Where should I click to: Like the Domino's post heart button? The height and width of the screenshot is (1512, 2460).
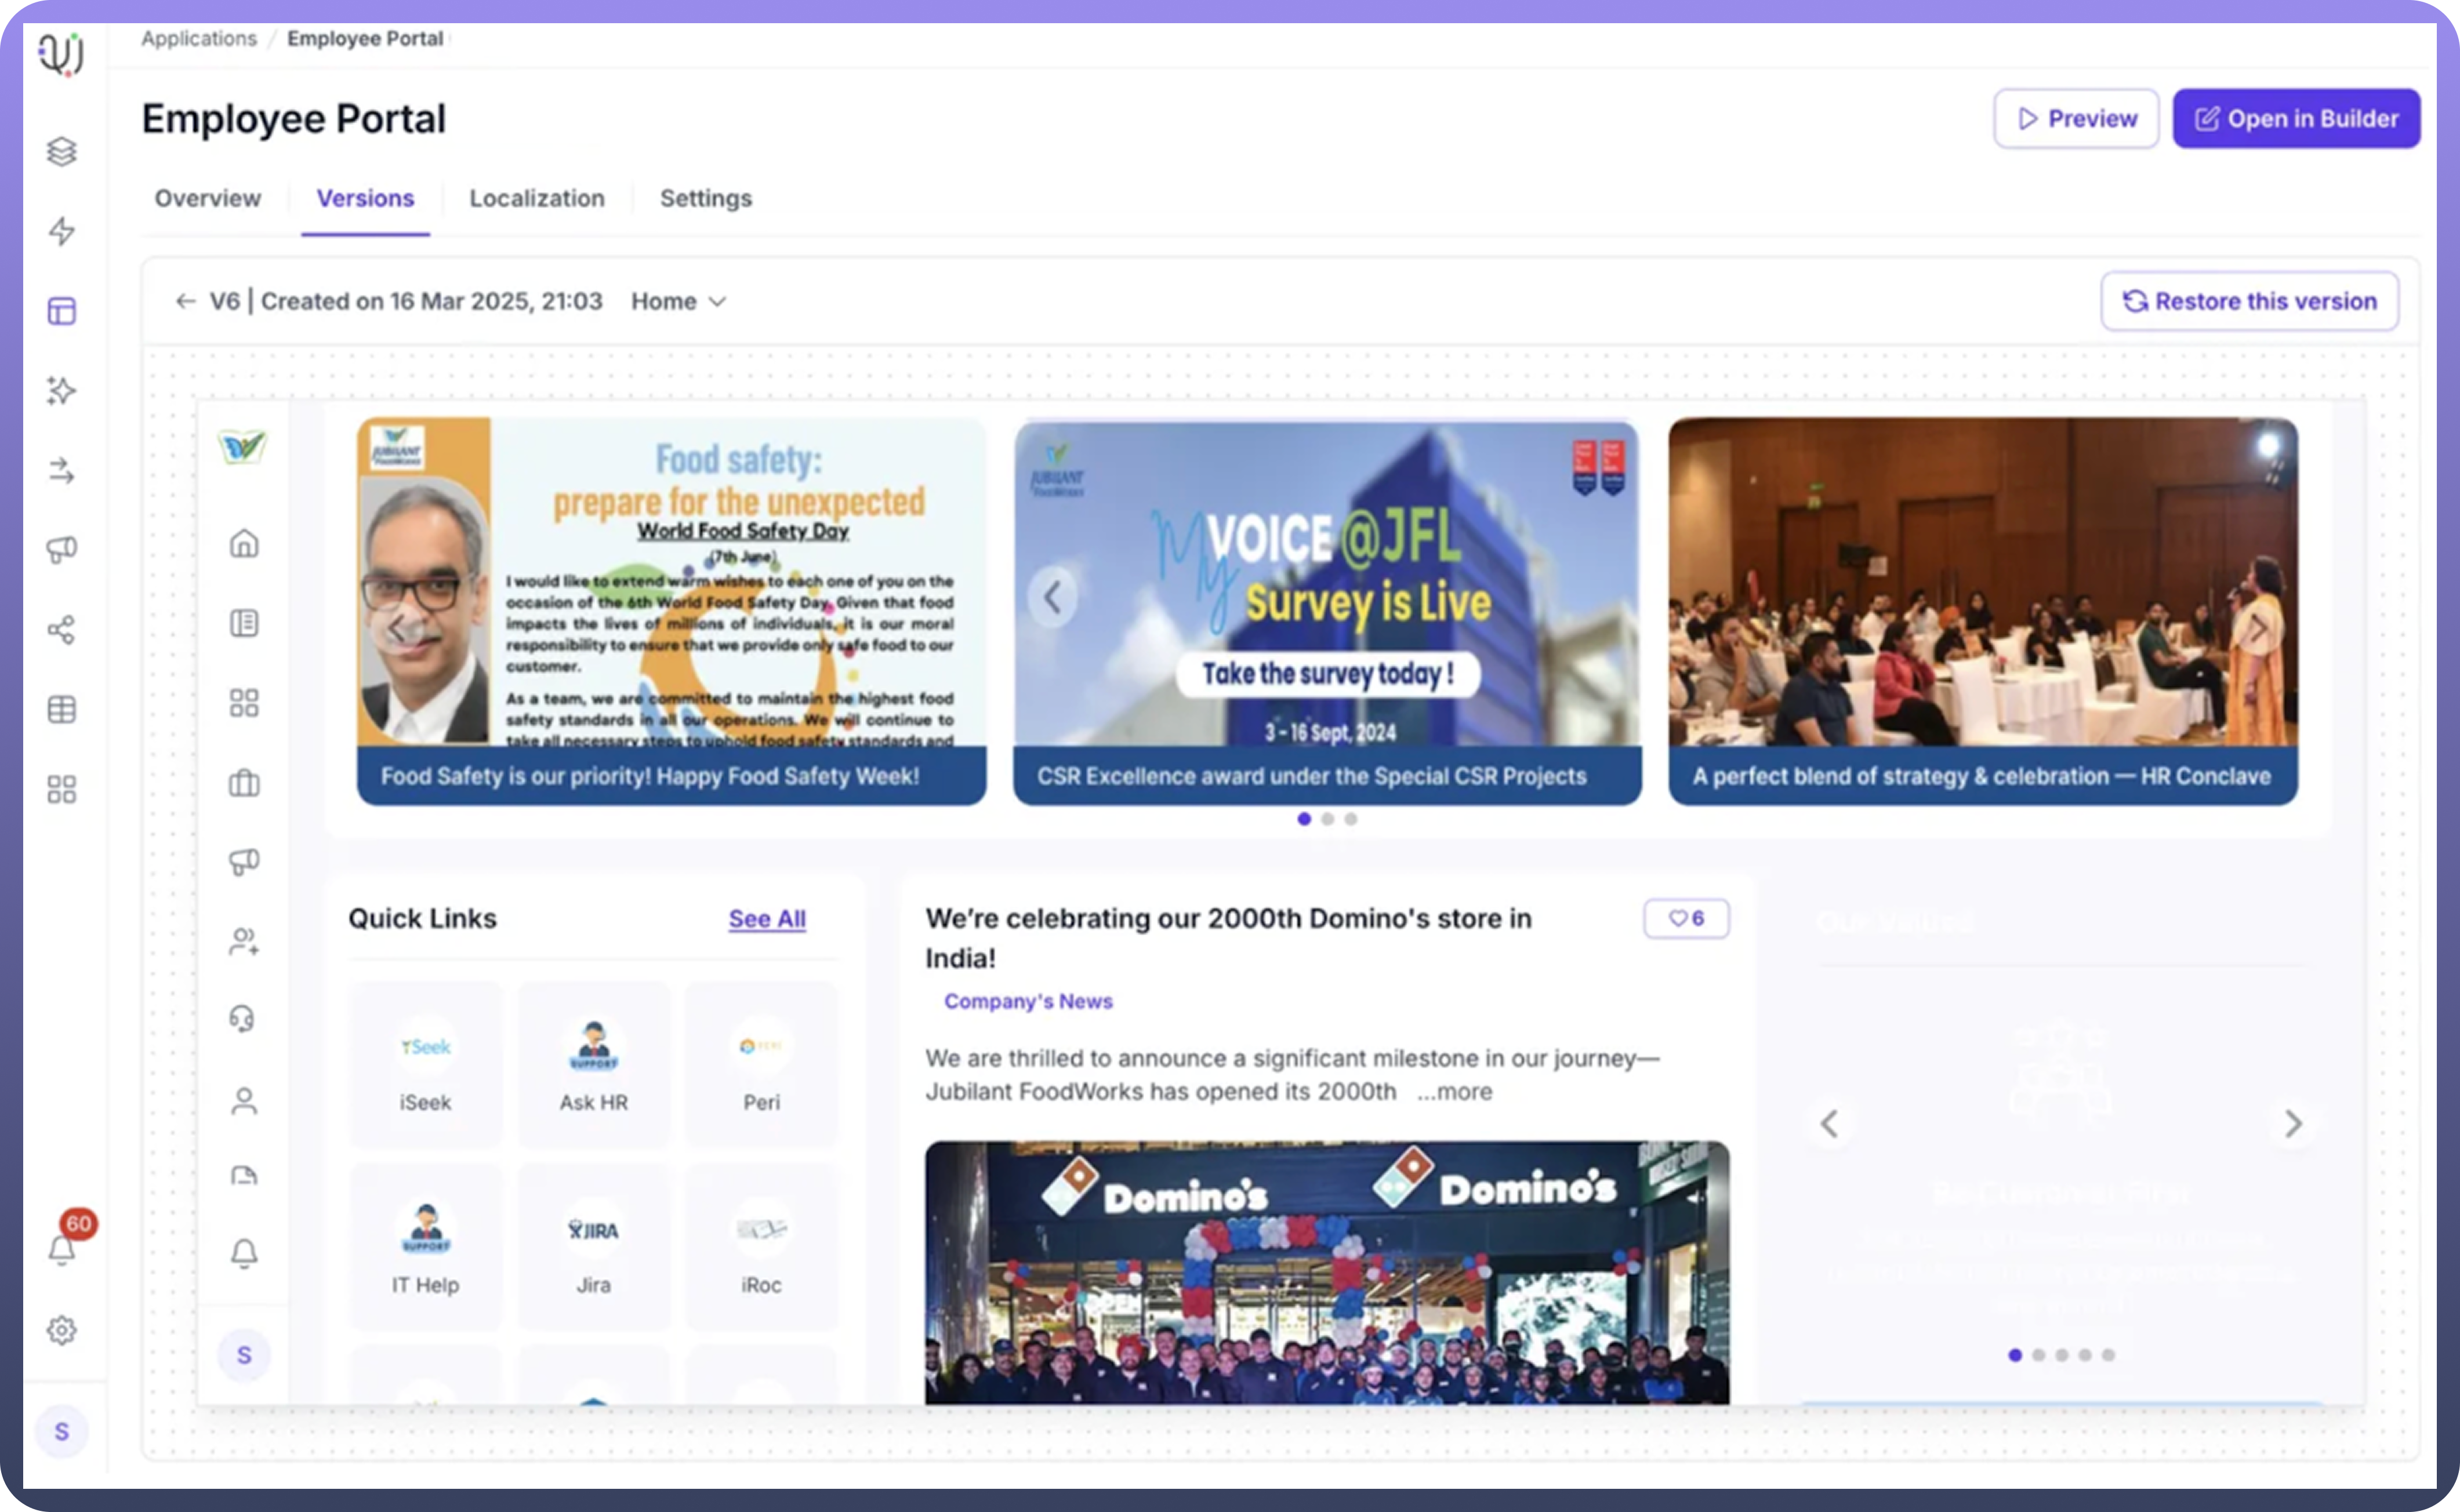[x=1686, y=918]
